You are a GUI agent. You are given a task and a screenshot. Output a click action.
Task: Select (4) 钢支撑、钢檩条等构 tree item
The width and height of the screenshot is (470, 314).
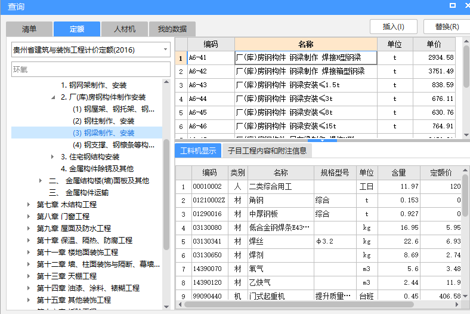(x=113, y=145)
